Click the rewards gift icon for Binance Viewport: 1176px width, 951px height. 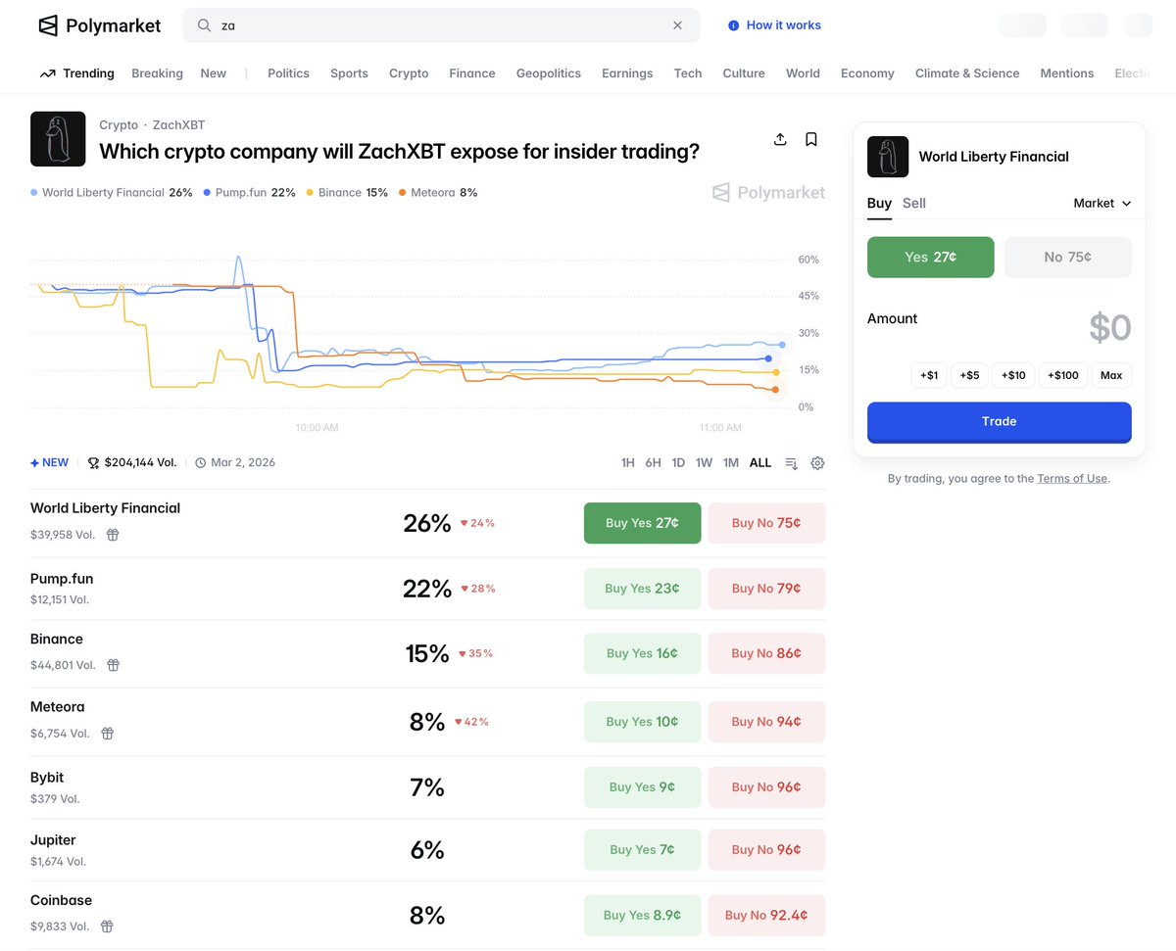point(113,665)
